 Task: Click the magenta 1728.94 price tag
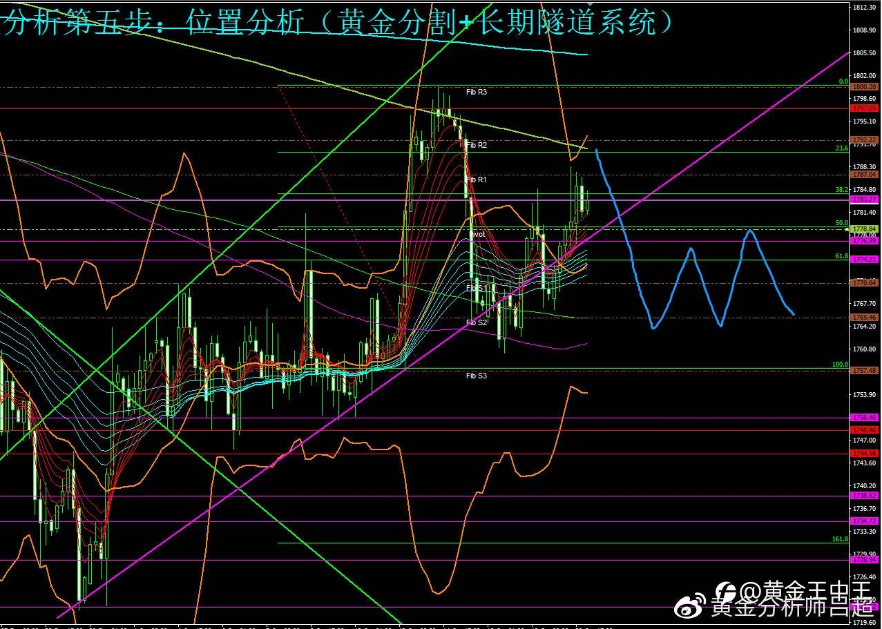865,560
